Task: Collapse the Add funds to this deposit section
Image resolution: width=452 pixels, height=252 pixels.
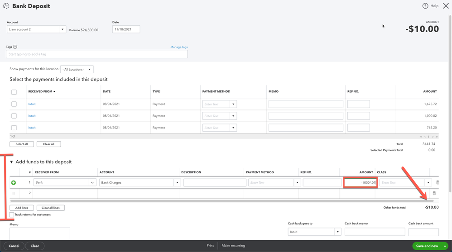Action: click(x=11, y=162)
